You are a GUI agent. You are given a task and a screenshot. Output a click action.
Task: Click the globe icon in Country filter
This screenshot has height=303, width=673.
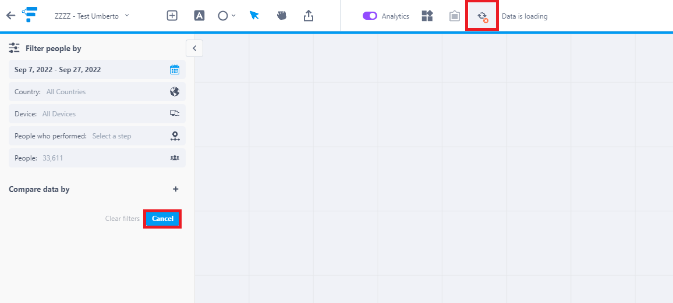175,92
